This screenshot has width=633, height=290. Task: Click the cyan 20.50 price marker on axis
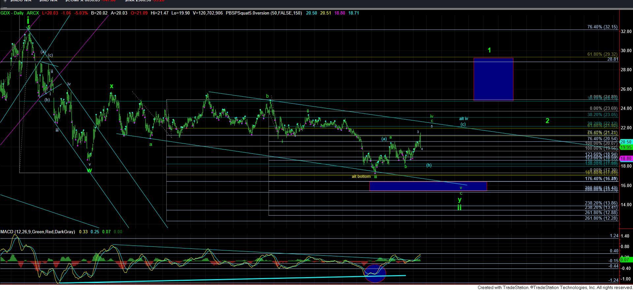(626, 142)
